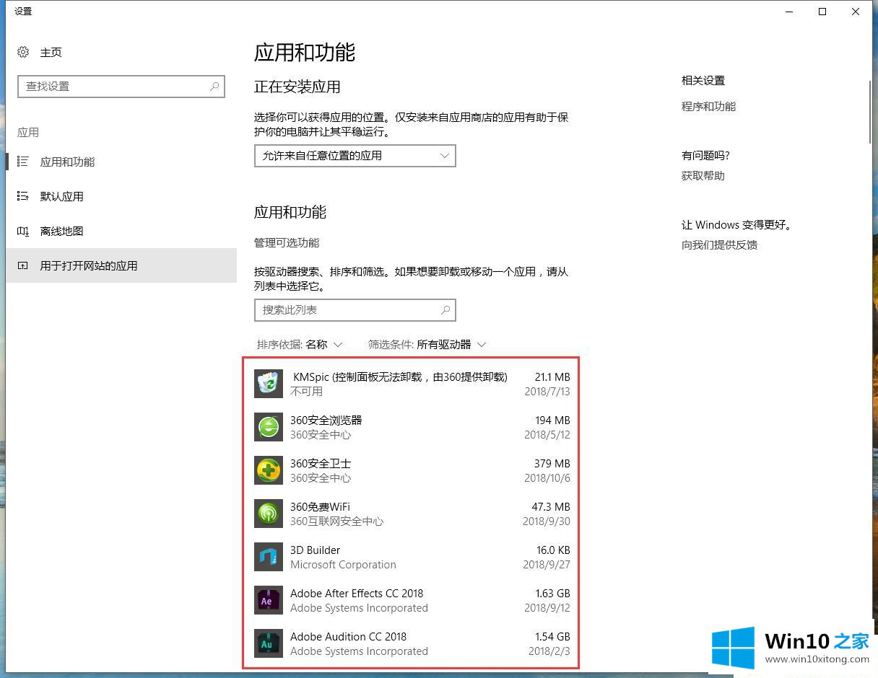Screen dimensions: 878x678
Task: Select the 360免费WiFi list entry
Action: click(x=412, y=514)
